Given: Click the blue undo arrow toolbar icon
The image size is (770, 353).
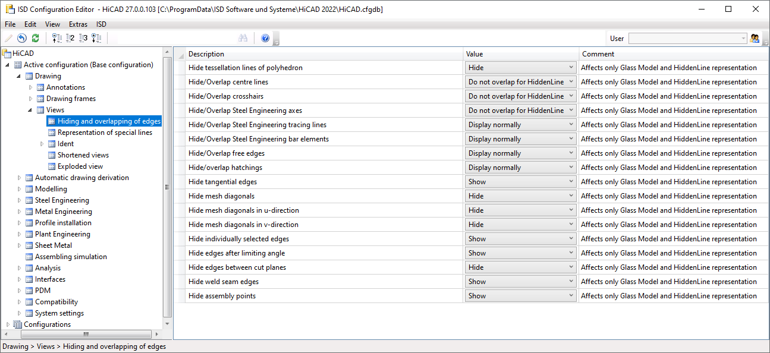Looking at the screenshot, I should 22,38.
